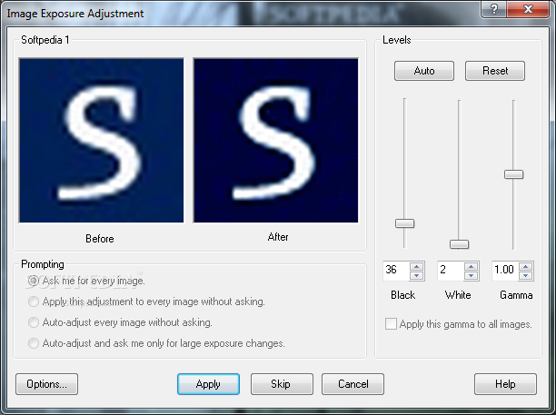Click the Softpedia 1 group title

(x=45, y=40)
